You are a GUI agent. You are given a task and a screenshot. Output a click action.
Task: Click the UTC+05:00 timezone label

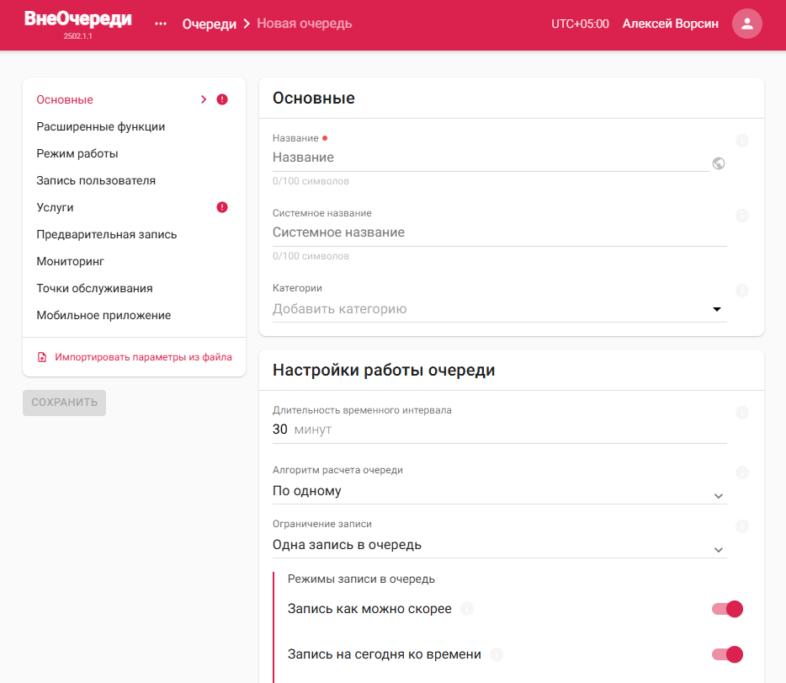[580, 24]
